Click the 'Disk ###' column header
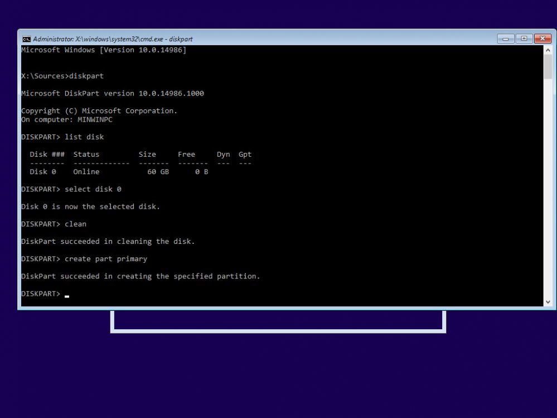The image size is (557, 418). point(47,155)
